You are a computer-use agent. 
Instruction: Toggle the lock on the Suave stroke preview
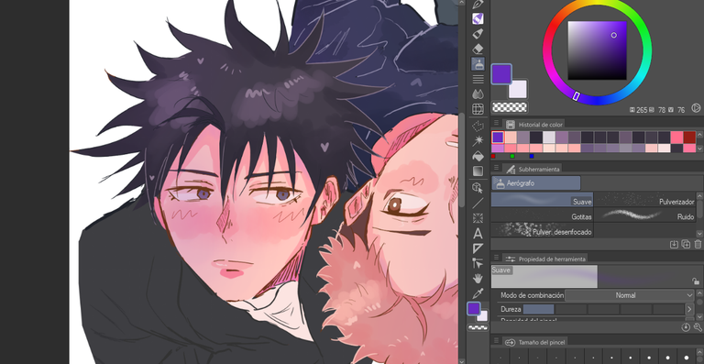[x=696, y=281]
